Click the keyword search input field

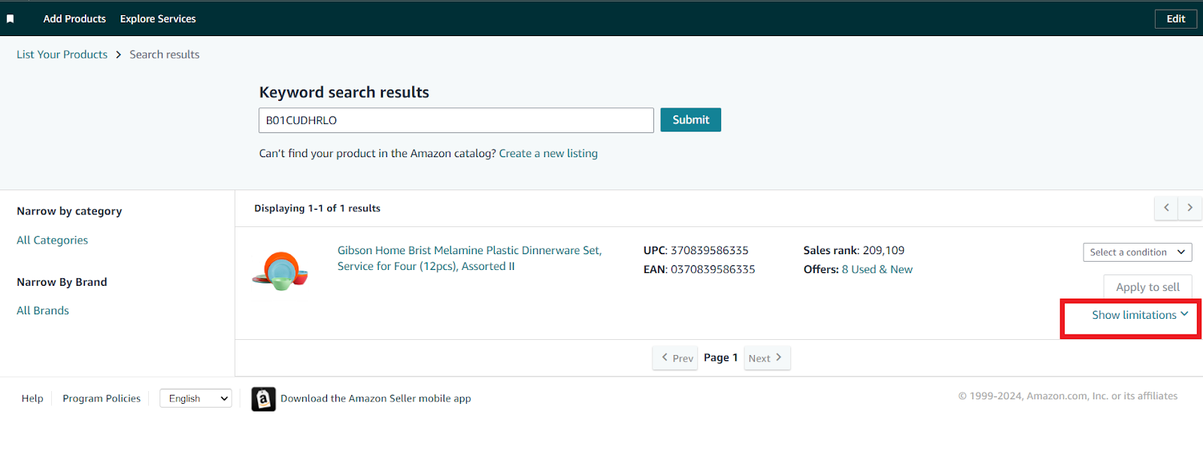456,120
